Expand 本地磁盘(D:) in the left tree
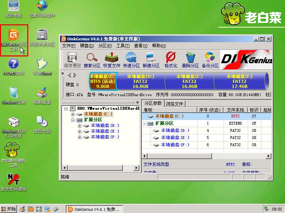This screenshot has width=285, height=213. pyautogui.click(x=79, y=126)
